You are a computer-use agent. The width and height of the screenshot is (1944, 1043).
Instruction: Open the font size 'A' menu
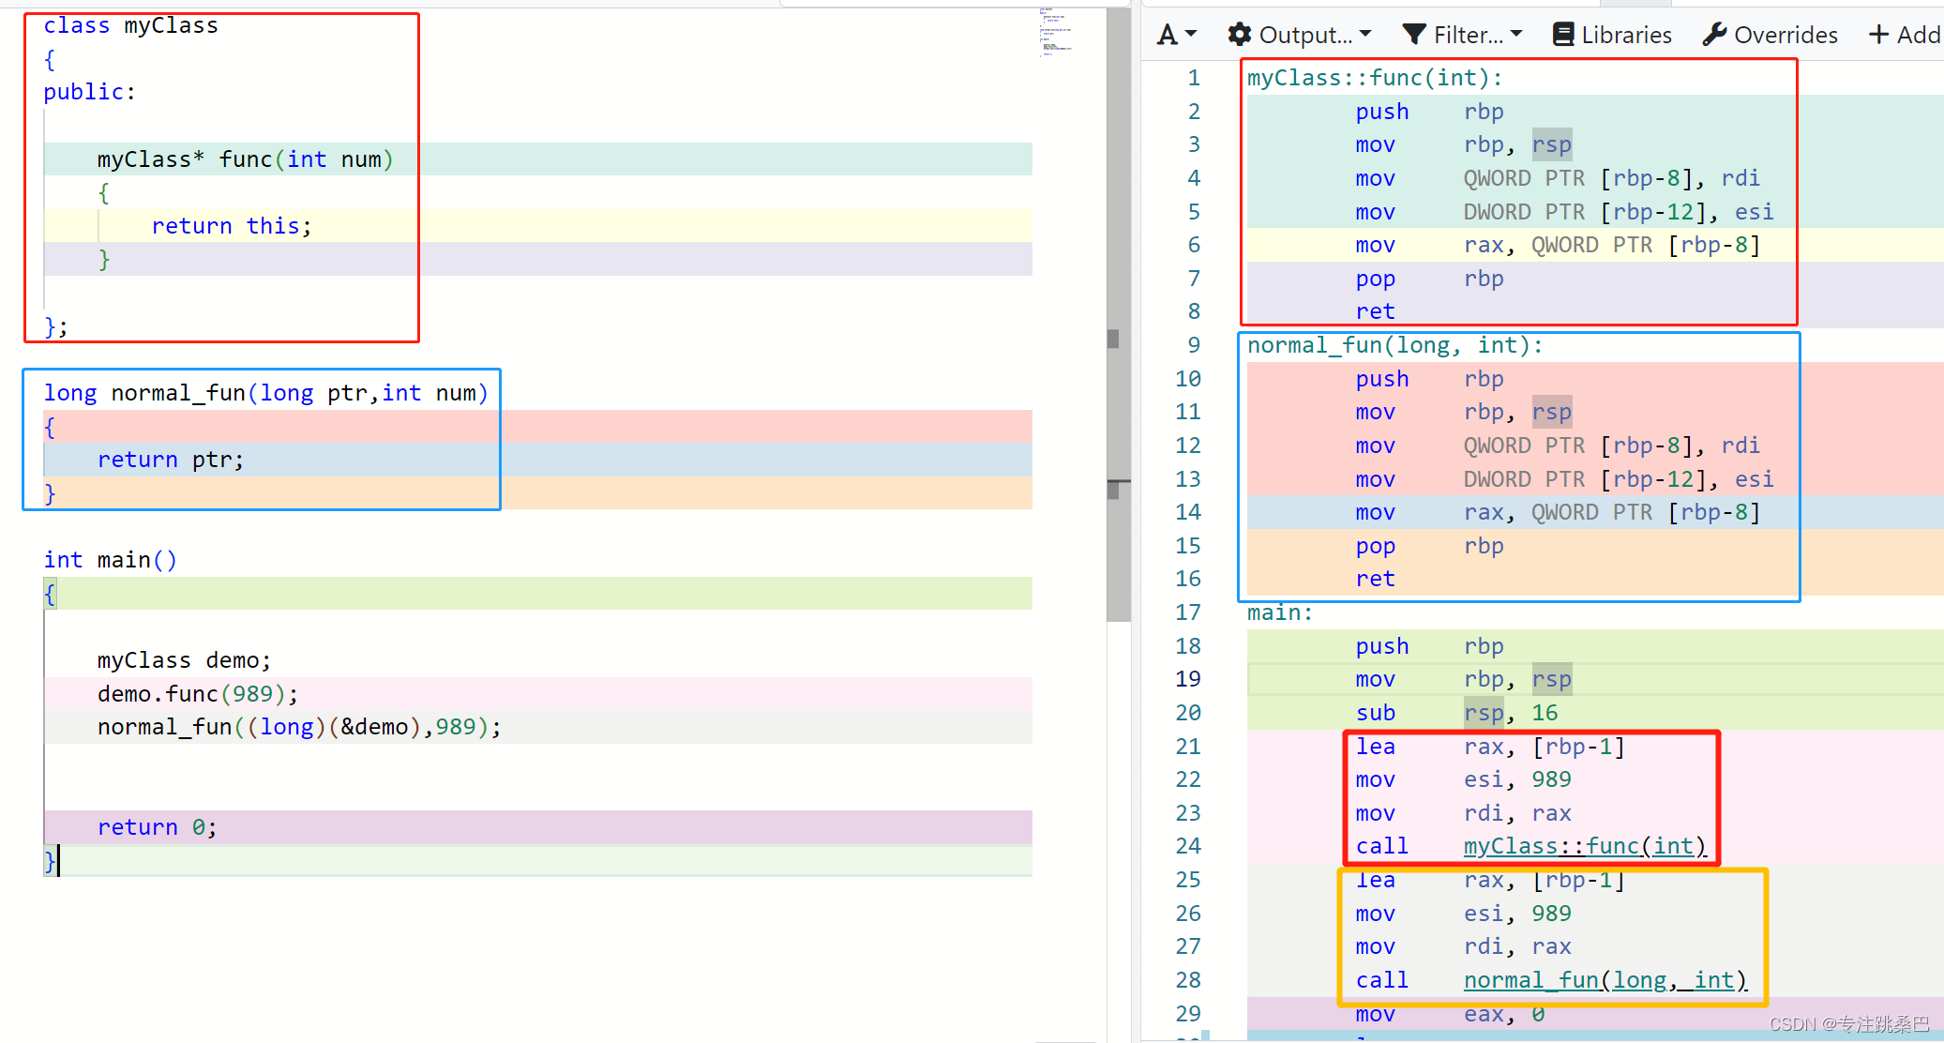pyautogui.click(x=1167, y=35)
